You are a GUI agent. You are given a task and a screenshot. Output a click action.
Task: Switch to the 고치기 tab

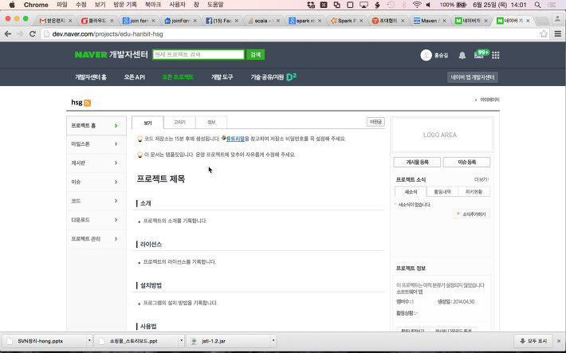(x=179, y=123)
